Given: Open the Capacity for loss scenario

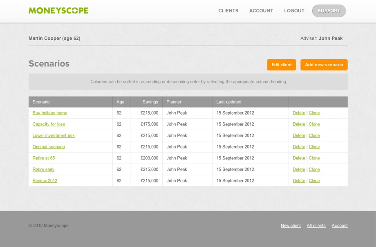Looking at the screenshot, I should (x=49, y=124).
